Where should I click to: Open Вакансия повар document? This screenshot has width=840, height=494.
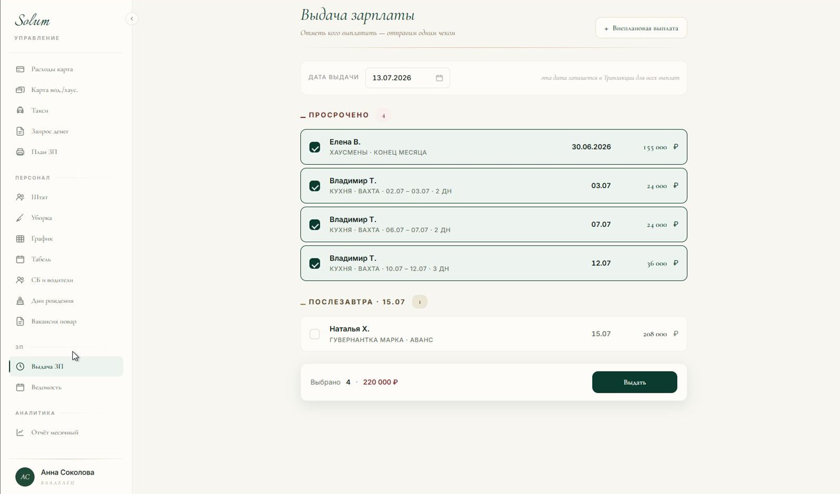pyautogui.click(x=66, y=321)
